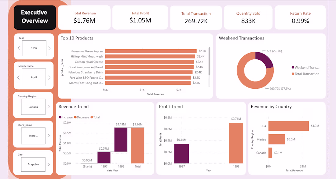Select the 1997 value in Year slicer
The width and height of the screenshot is (336, 179).
click(34, 48)
